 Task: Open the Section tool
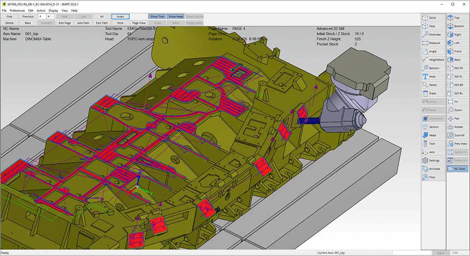coord(433,127)
